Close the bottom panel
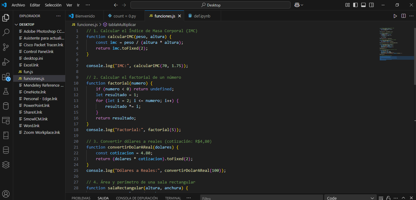The image size is (416, 200). 411,198
